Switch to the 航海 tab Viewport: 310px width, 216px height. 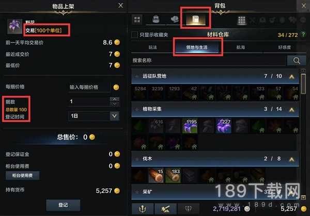tap(241, 47)
